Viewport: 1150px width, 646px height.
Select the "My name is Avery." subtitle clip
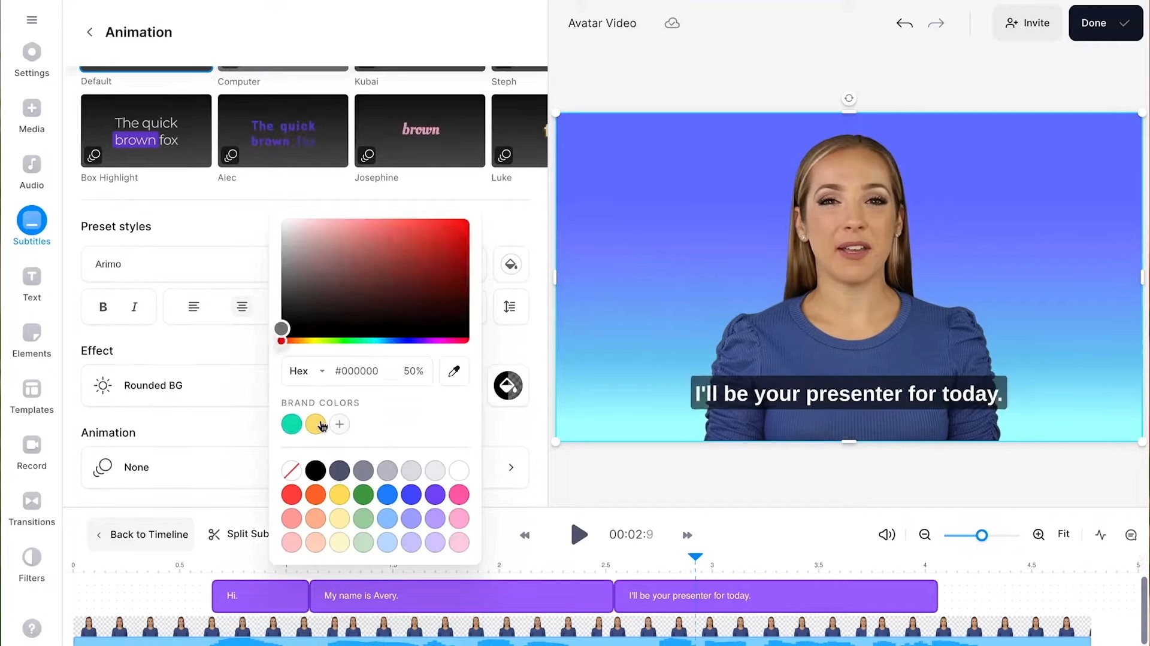461,596
